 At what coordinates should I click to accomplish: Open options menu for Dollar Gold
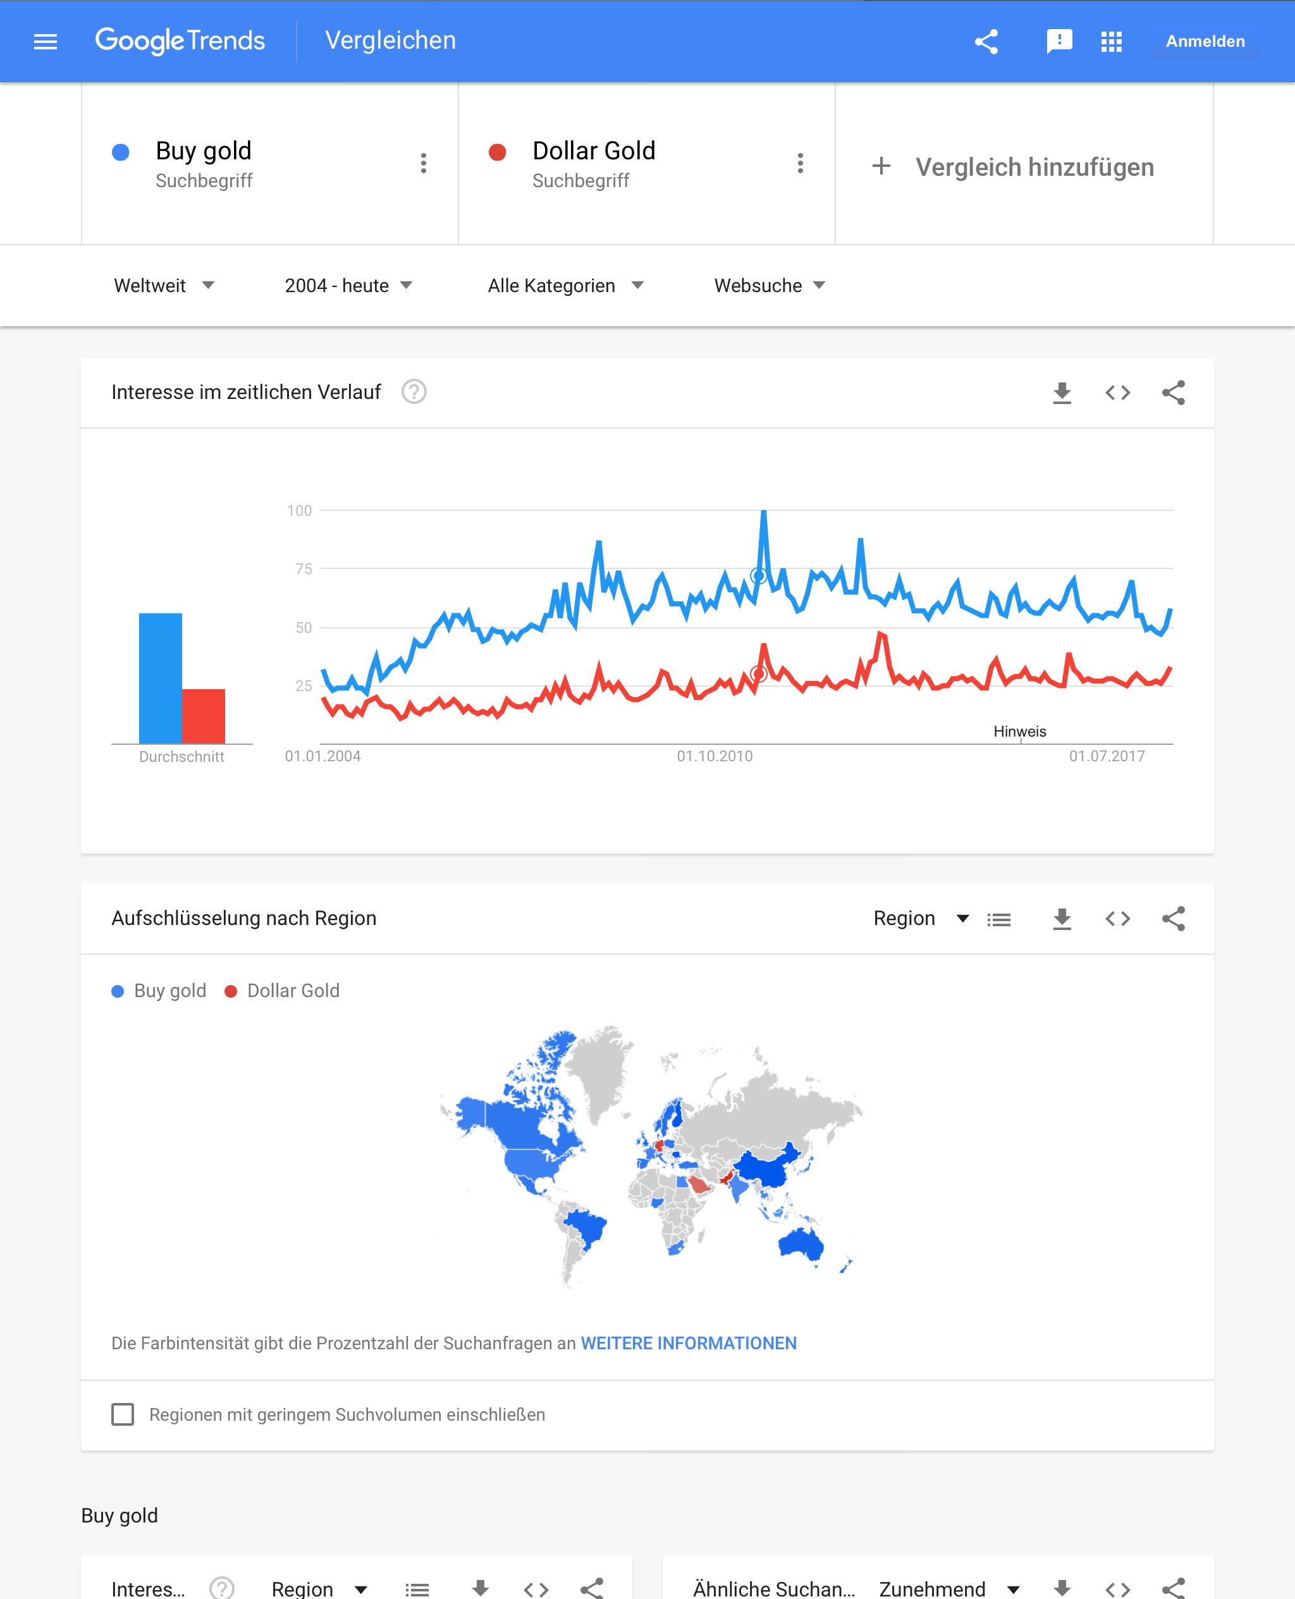pyautogui.click(x=801, y=163)
